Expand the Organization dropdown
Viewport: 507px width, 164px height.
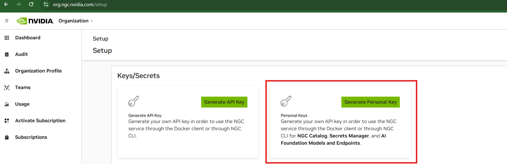tap(76, 21)
